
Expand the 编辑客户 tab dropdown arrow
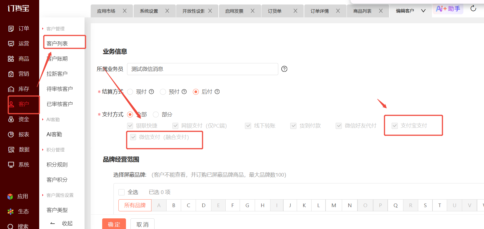point(423,11)
